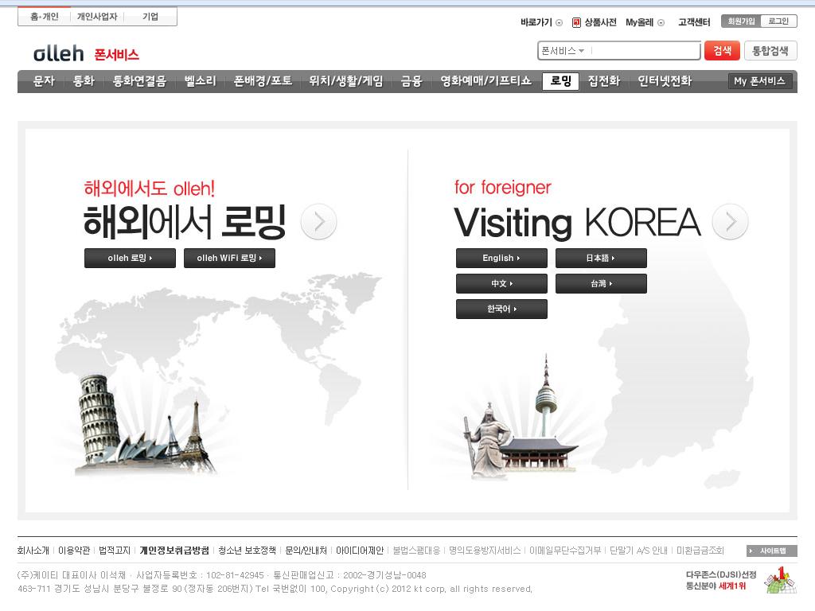Open the 문자 menu
815x611 pixels.
(x=44, y=81)
